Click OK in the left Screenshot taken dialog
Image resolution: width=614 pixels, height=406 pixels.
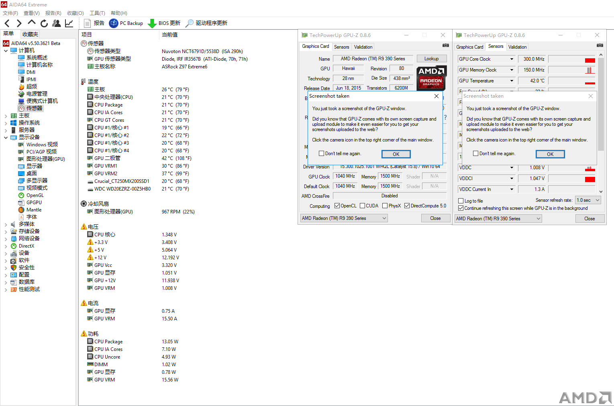point(396,154)
